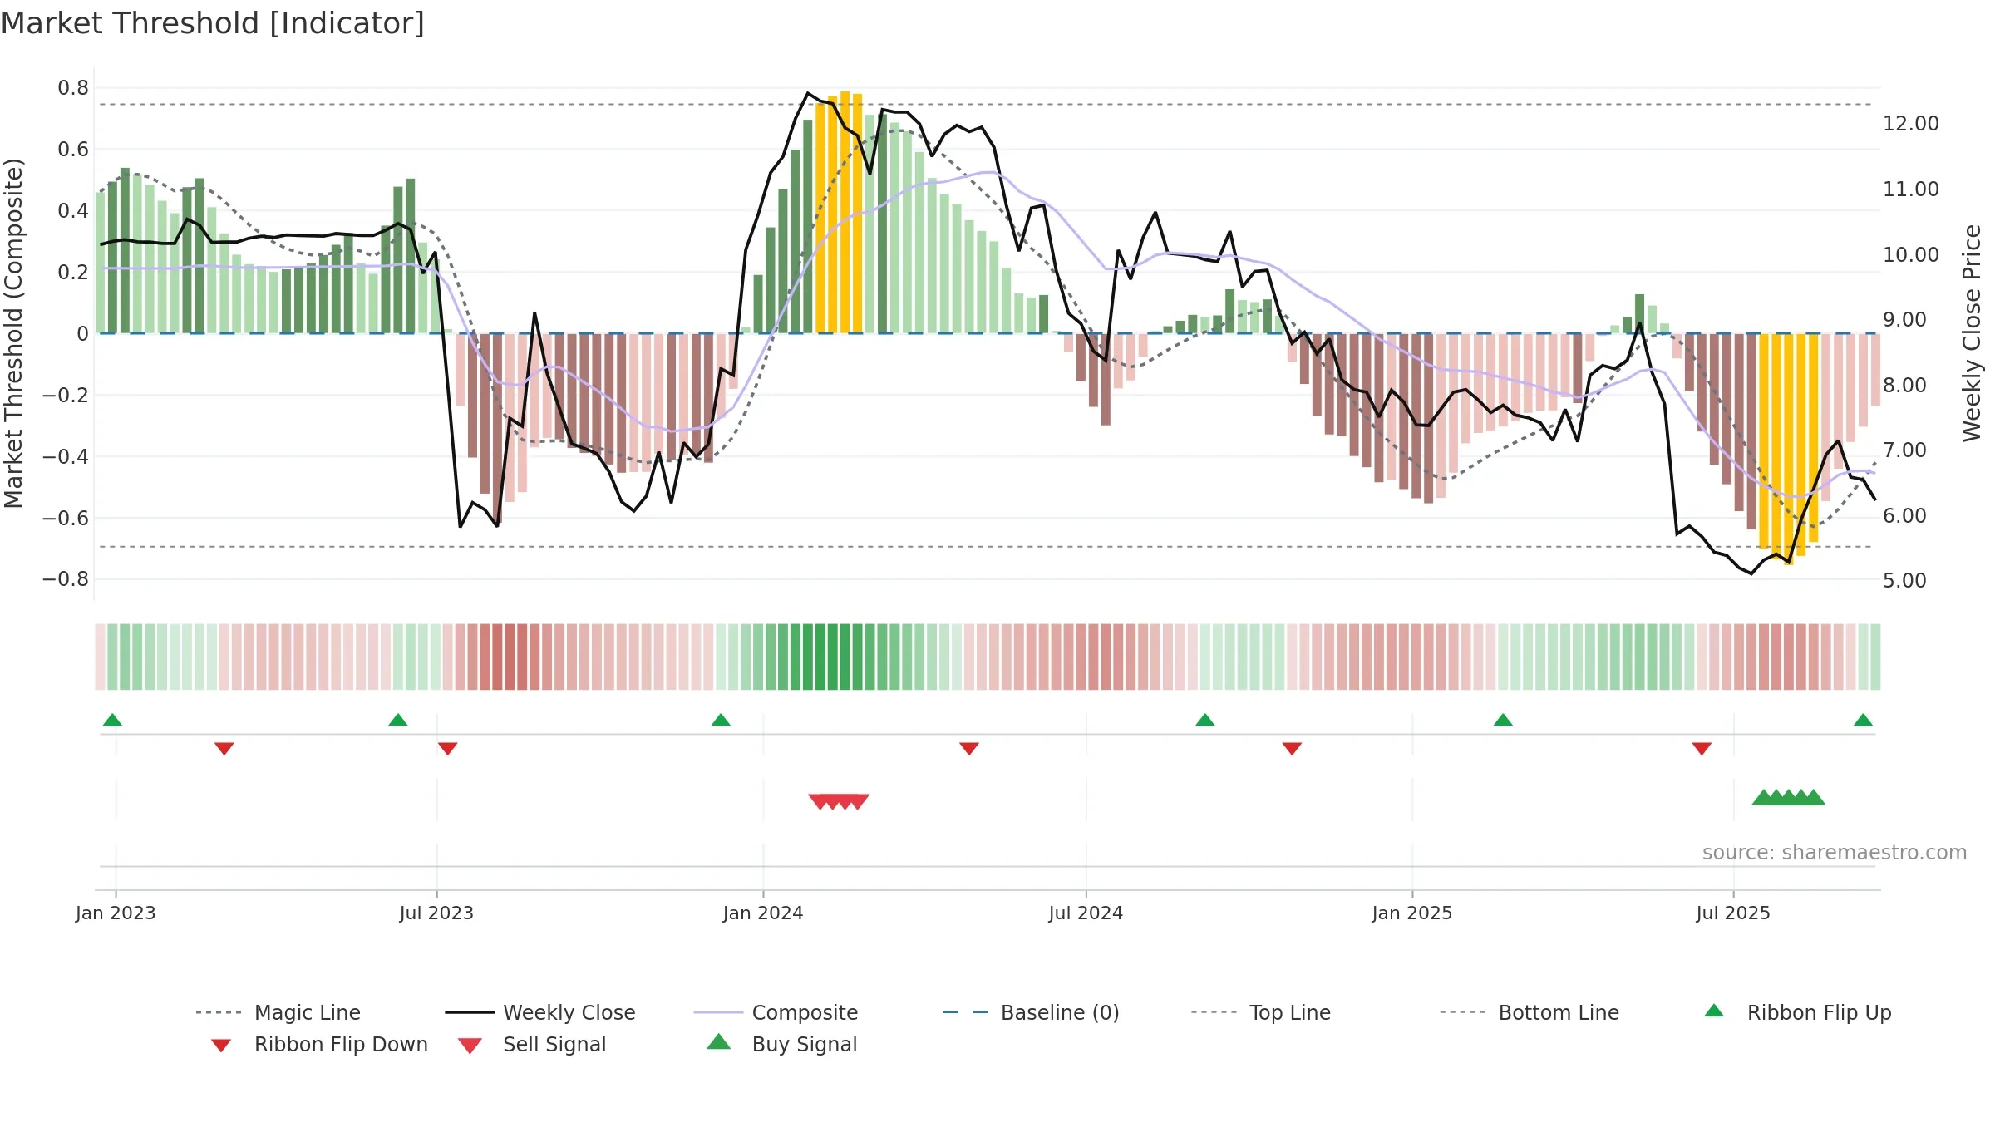1995x1122 pixels.
Task: Click the Jul 2023 x-axis label
Action: (436, 913)
